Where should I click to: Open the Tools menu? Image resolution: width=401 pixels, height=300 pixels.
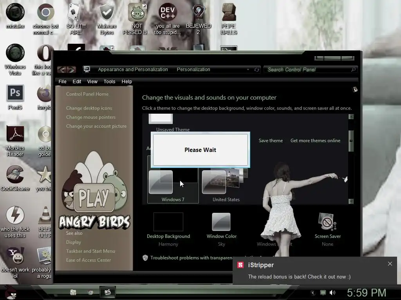click(110, 81)
